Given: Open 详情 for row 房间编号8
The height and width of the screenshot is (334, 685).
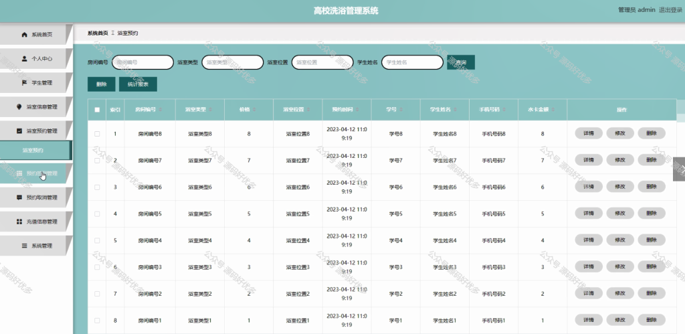Looking at the screenshot, I should 589,133.
